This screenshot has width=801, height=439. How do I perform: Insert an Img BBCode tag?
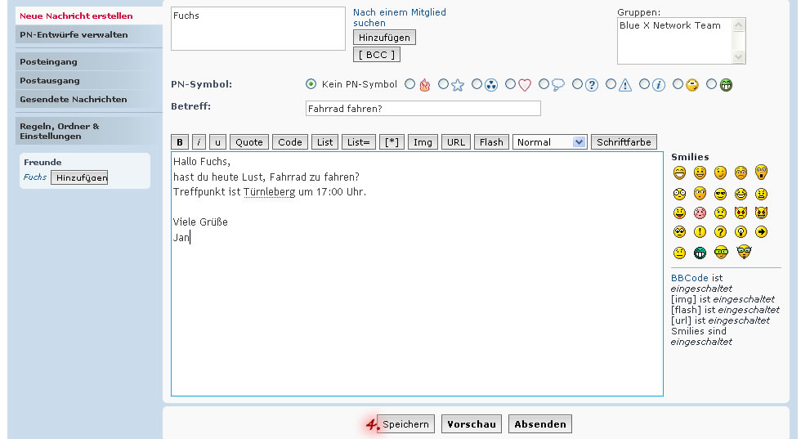pos(423,142)
